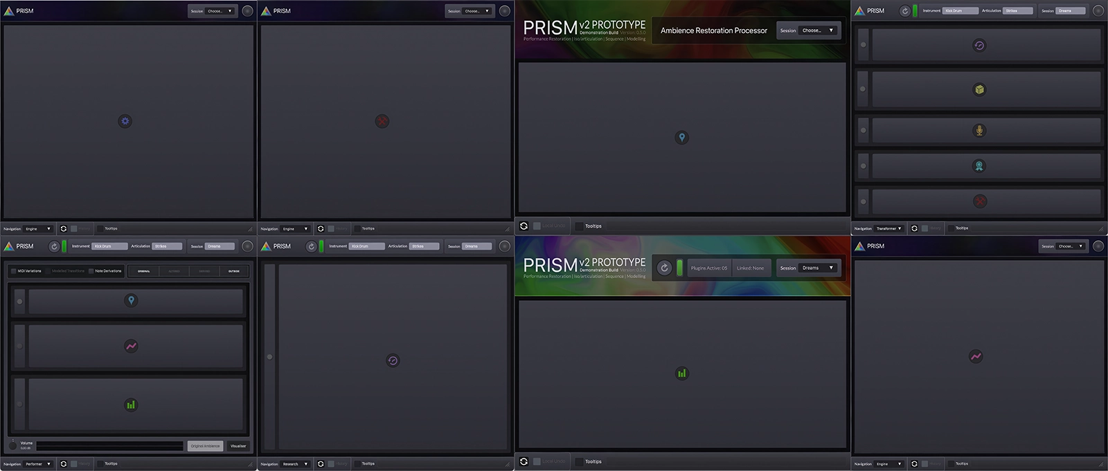Open the Navigation Engine dropdown in the gear icon panel
The width and height of the screenshot is (1108, 471).
[38, 229]
